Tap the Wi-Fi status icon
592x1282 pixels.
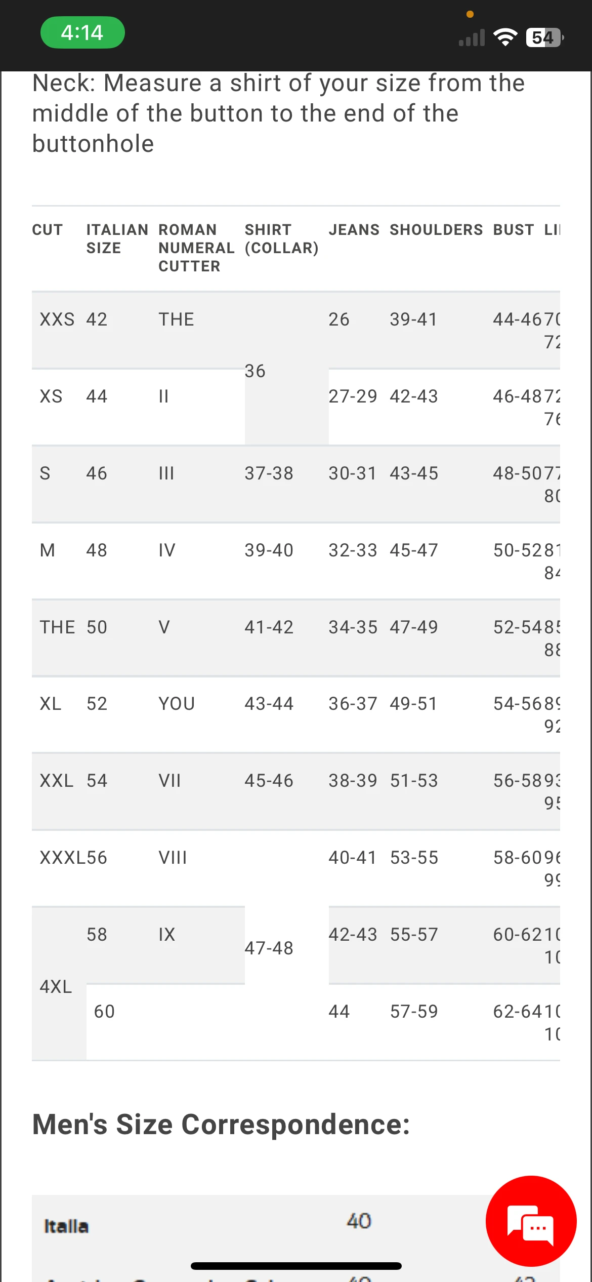pyautogui.click(x=505, y=37)
